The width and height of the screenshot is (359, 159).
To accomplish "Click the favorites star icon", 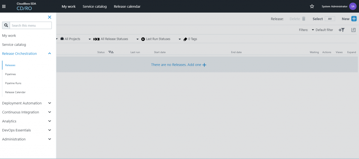I will tap(312, 6).
